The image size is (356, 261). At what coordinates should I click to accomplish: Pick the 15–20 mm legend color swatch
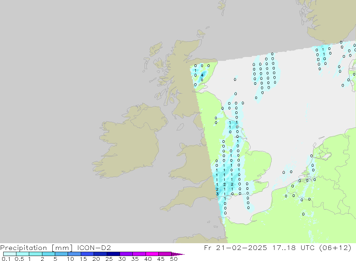[x=87, y=254]
